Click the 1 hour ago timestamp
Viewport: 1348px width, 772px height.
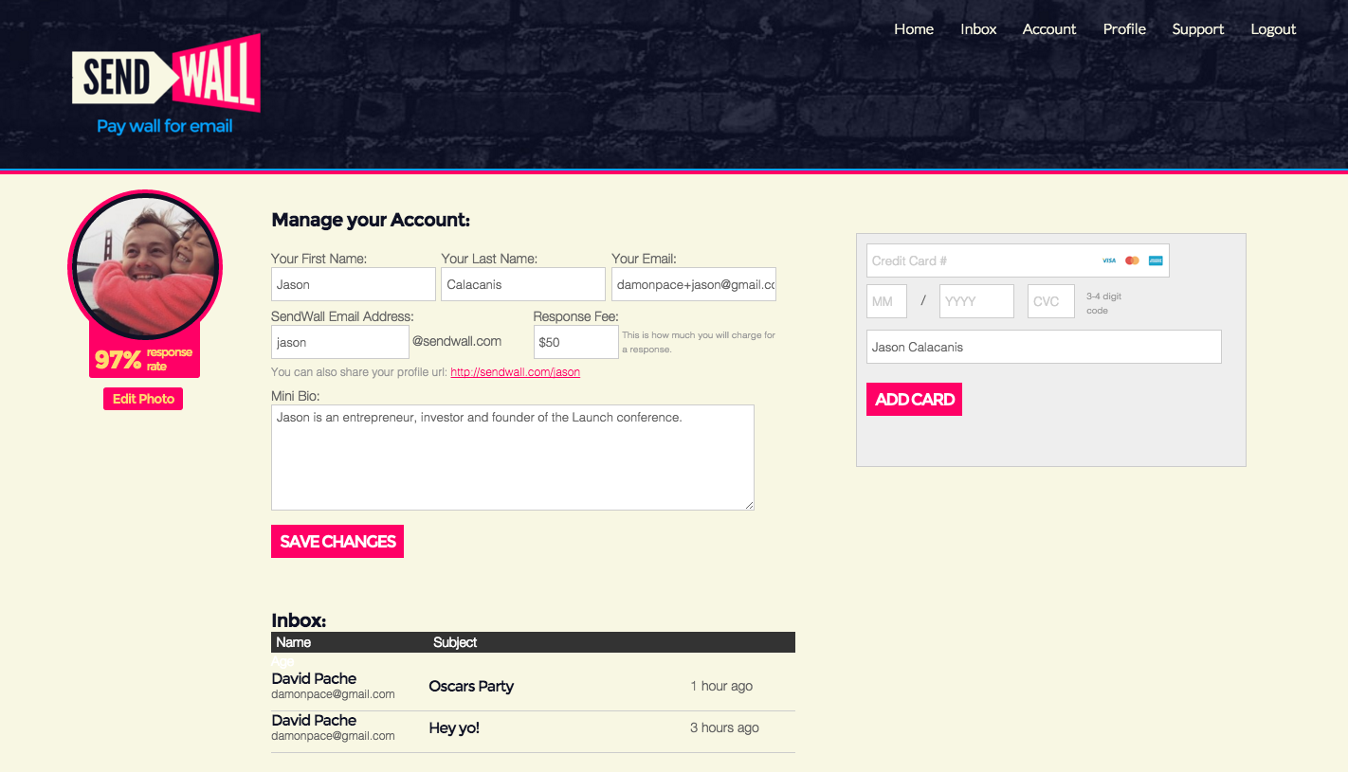click(x=721, y=686)
